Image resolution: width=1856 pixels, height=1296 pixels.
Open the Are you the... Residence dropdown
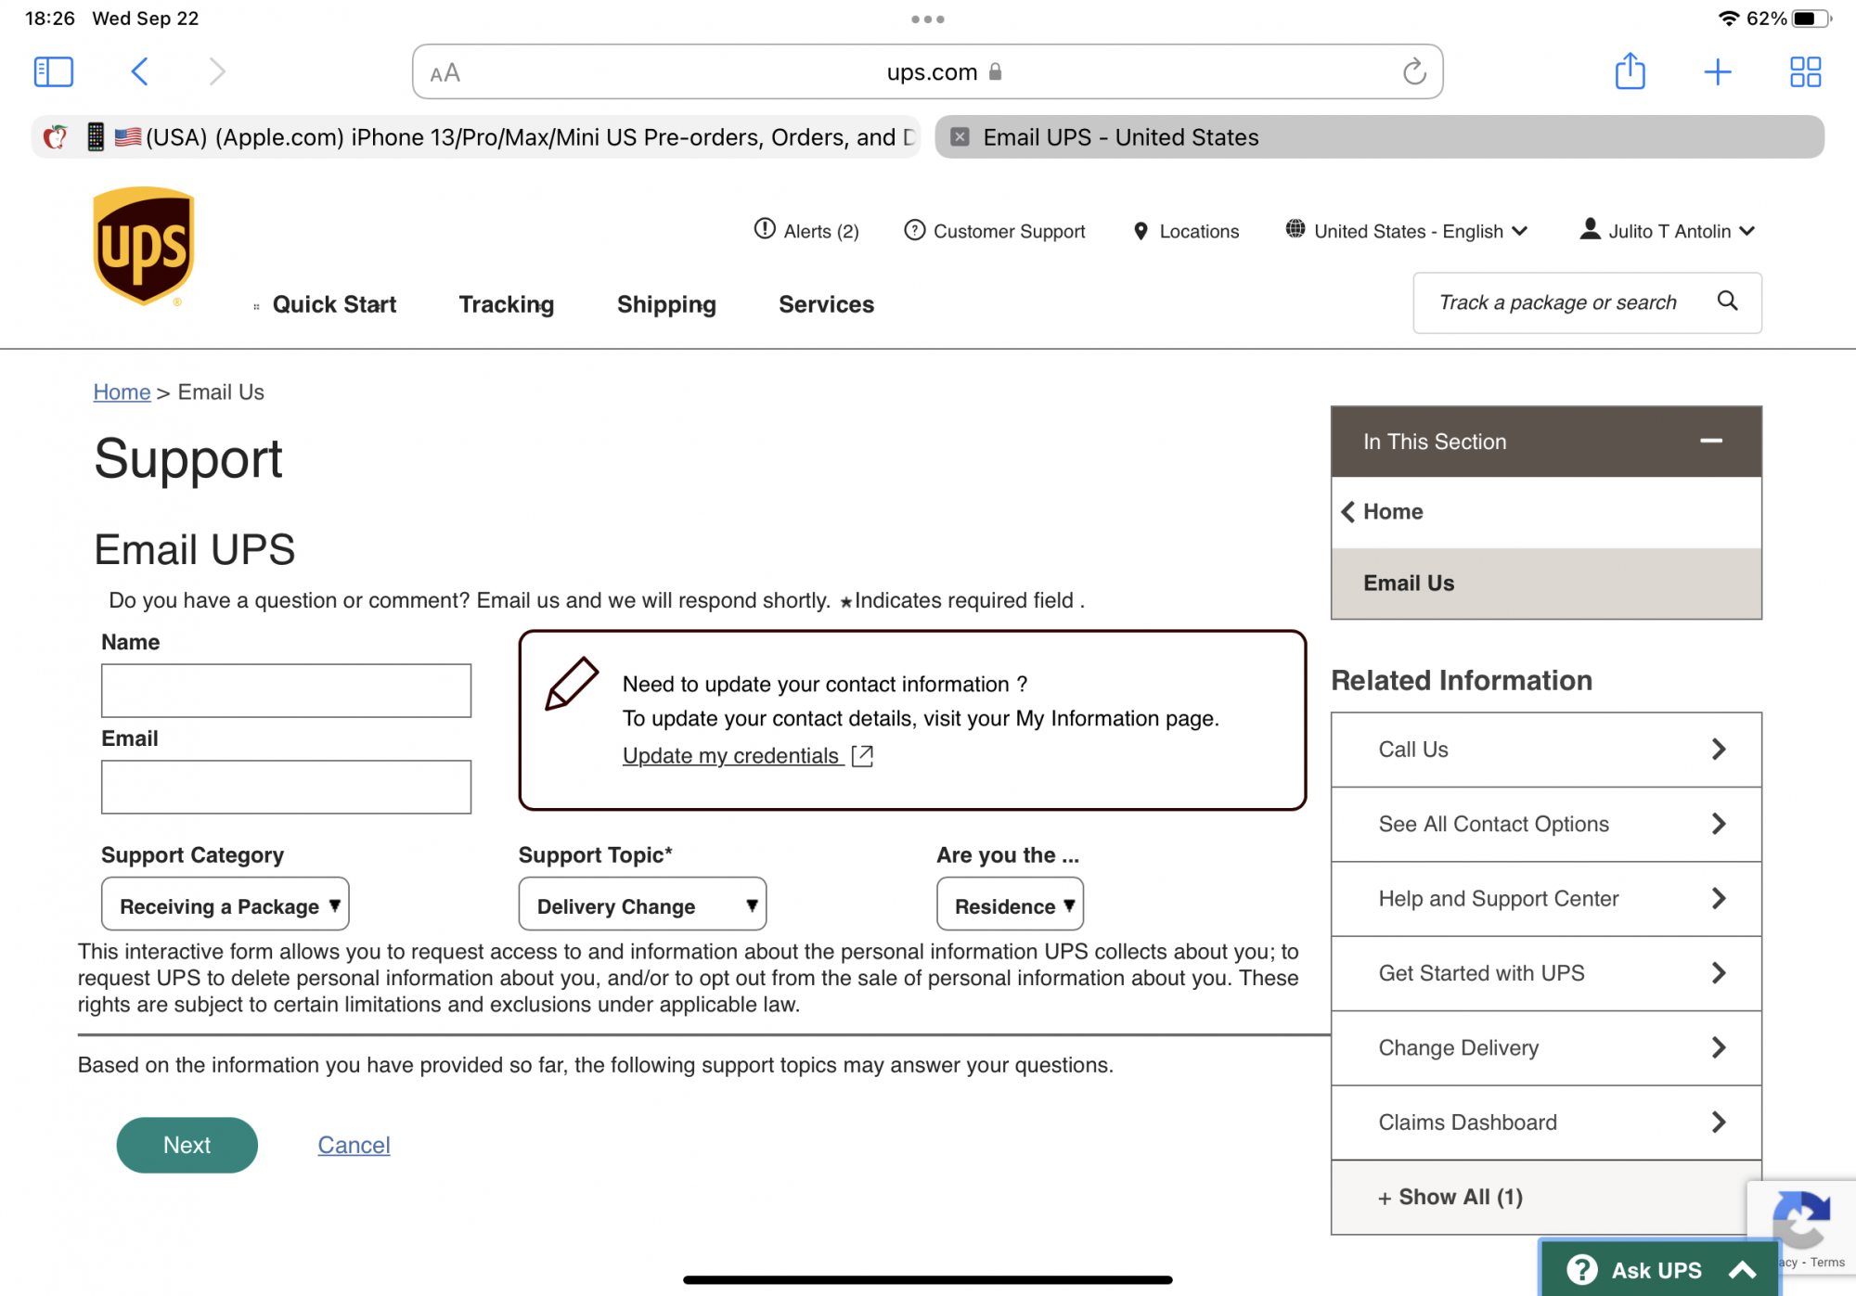(1010, 905)
